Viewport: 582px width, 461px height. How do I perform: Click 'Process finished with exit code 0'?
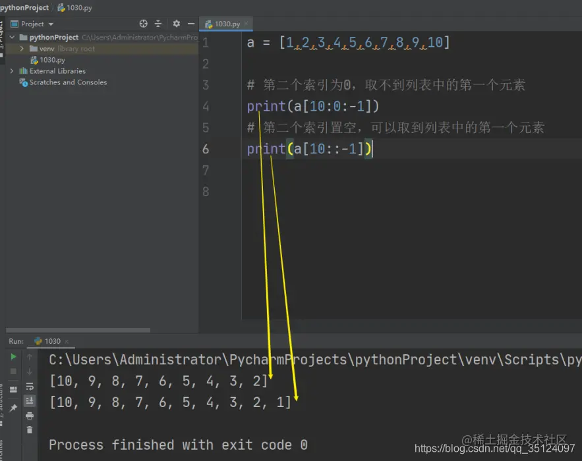point(178,445)
